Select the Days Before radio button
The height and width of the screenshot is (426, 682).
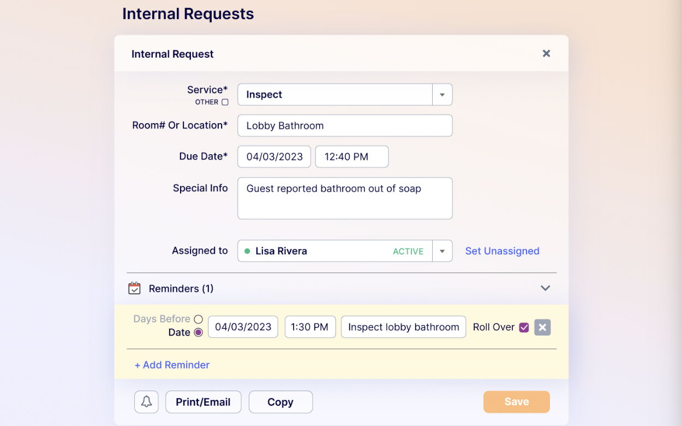[198, 319]
